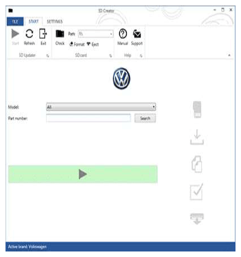Click the app icon in title bar
Image resolution: width=241 pixels, height=257 pixels.
[x=10, y=10]
